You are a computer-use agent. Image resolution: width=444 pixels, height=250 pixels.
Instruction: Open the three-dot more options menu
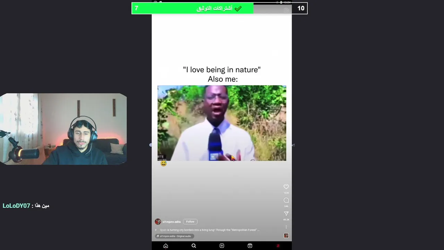click(x=286, y=227)
